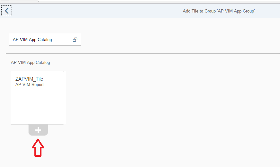The image size is (280, 167).
Task: Click the ZAPVIM_Tile title text
Action: [29, 79]
